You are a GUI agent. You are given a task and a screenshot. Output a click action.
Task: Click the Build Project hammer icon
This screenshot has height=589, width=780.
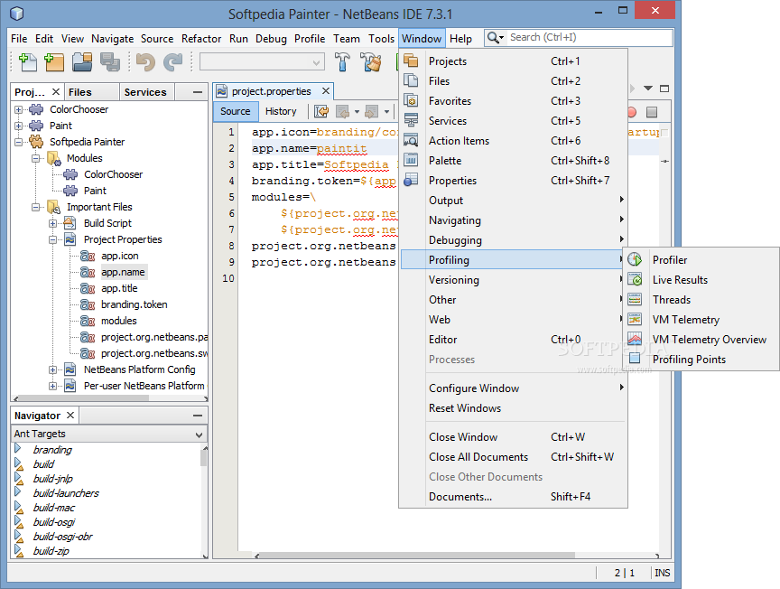(342, 62)
